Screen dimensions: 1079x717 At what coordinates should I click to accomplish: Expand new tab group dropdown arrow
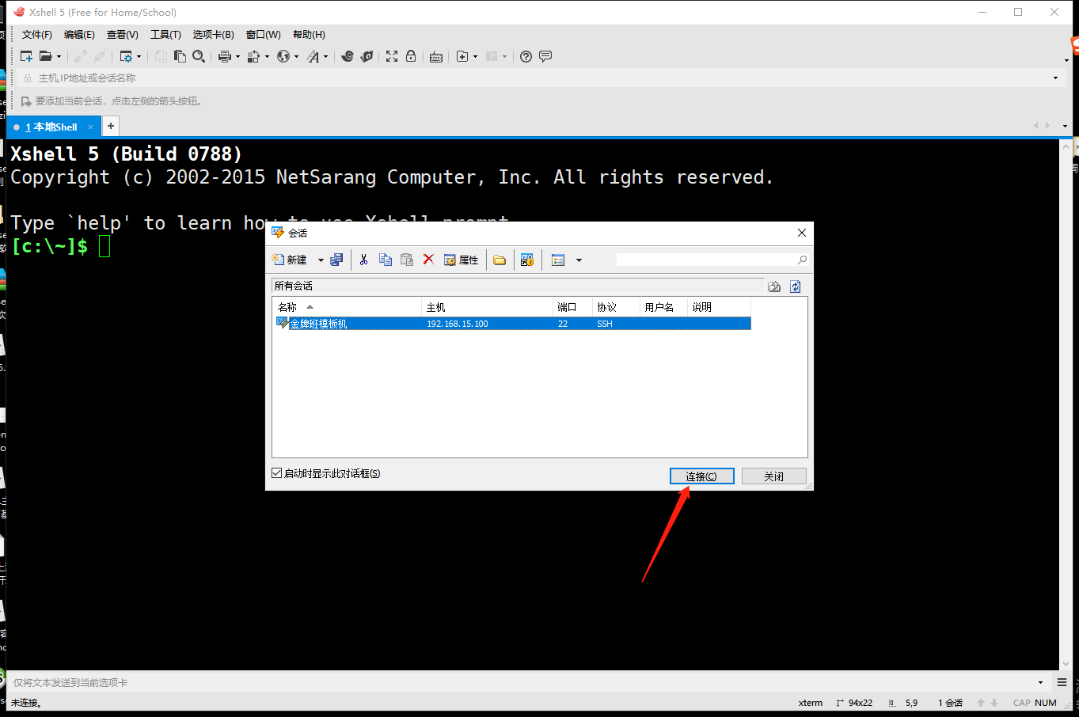475,56
